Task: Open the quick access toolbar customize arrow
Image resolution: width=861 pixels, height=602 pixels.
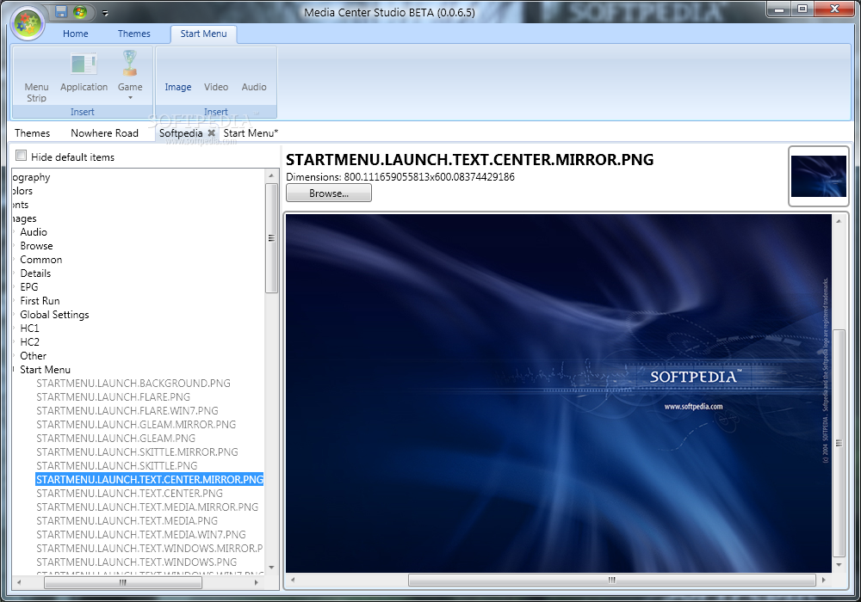Action: pos(105,13)
